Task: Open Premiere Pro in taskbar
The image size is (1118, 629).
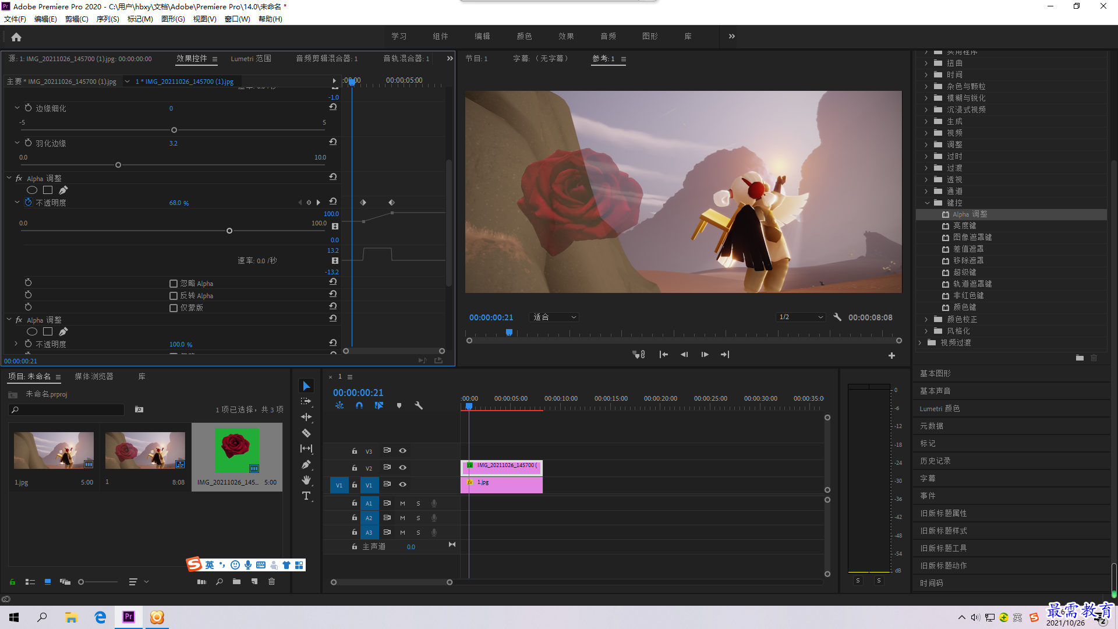Action: click(129, 617)
